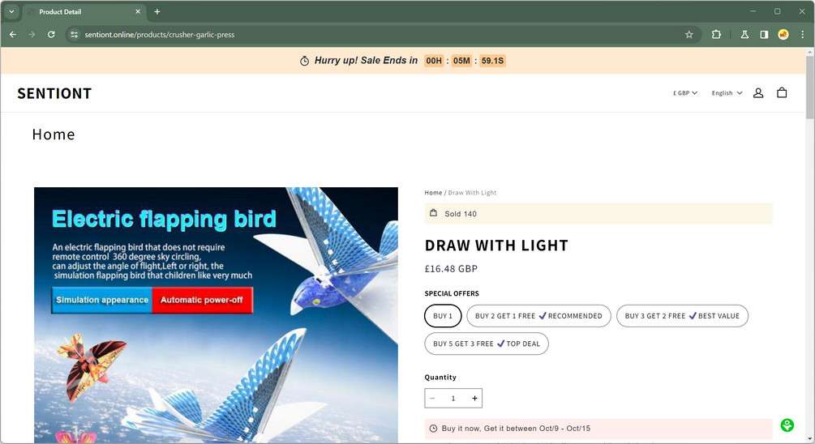The image size is (815, 444).
Task: Click the green chat support icon
Action: click(787, 425)
